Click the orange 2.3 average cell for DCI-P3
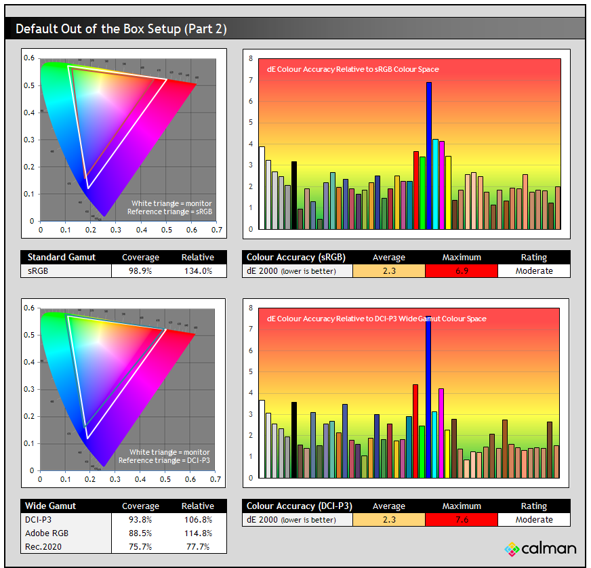This screenshot has width=591, height=568. pos(389,520)
